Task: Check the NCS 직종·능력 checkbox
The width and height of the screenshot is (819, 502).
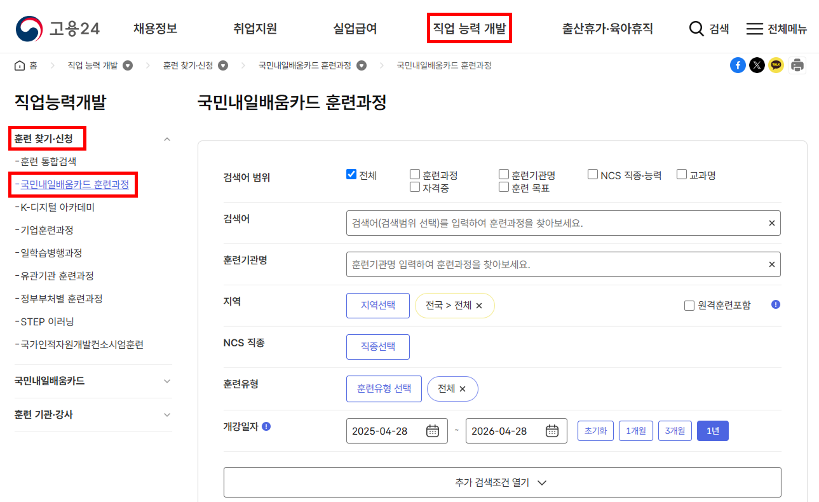Action: coord(593,174)
